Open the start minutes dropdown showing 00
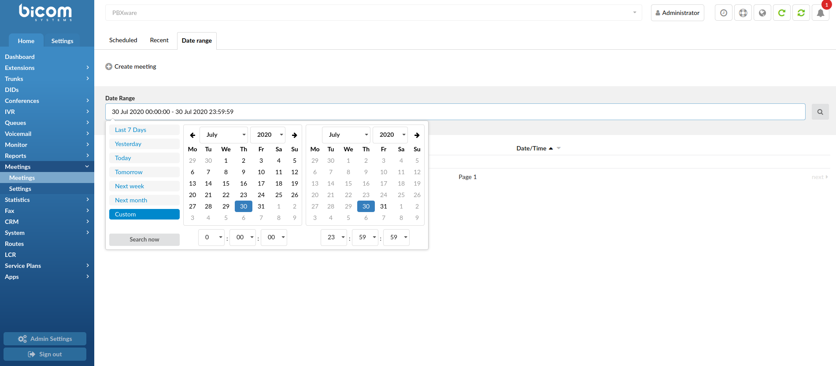The width and height of the screenshot is (836, 366). [243, 237]
